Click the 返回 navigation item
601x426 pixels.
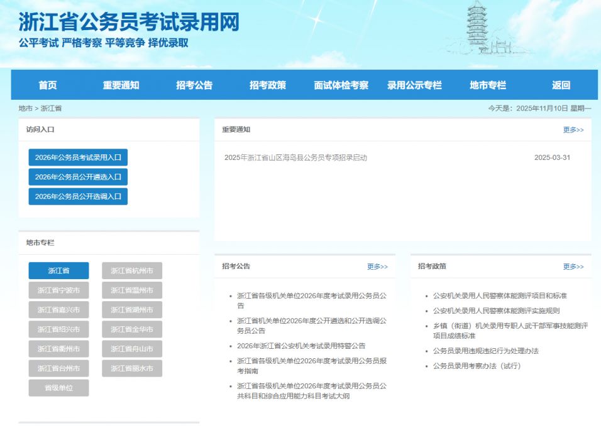pos(561,85)
